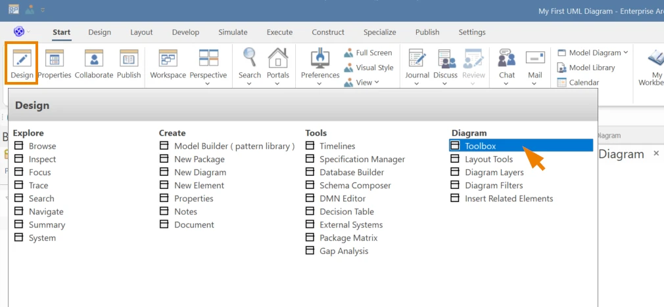Select Browse under Explore
Screen dimensions: 664x307
click(x=42, y=146)
